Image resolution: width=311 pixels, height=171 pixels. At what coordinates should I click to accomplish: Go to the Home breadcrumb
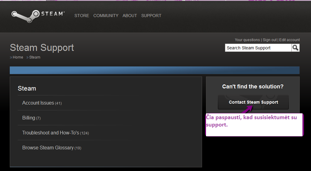tap(18, 57)
